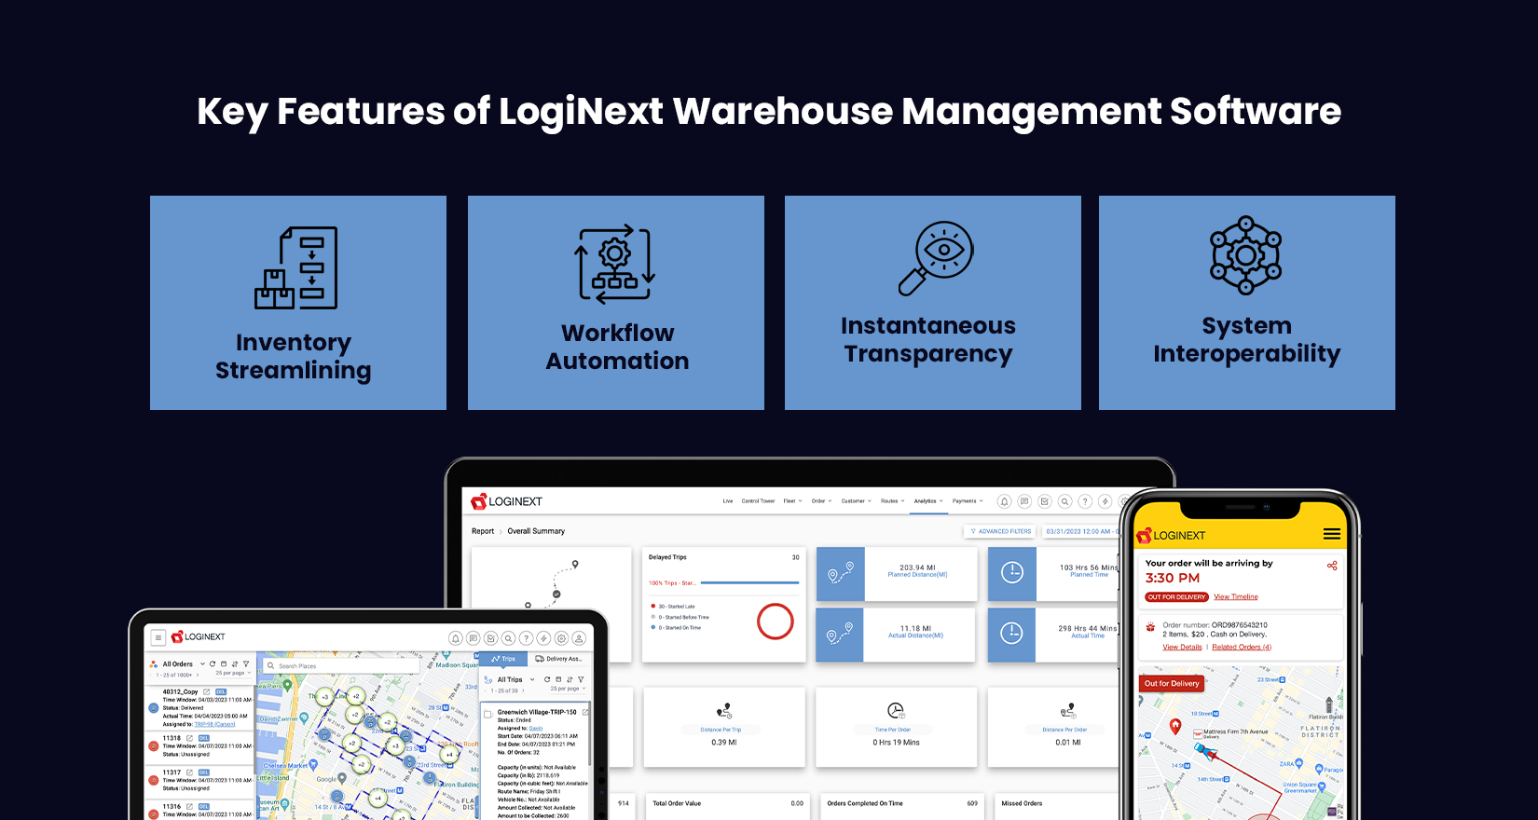This screenshot has width=1538, height=820.
Task: Open the Fleet dropdown in the top navigation
Action: (792, 501)
